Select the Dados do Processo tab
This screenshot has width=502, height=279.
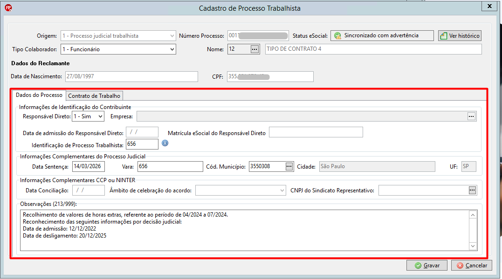coord(39,95)
